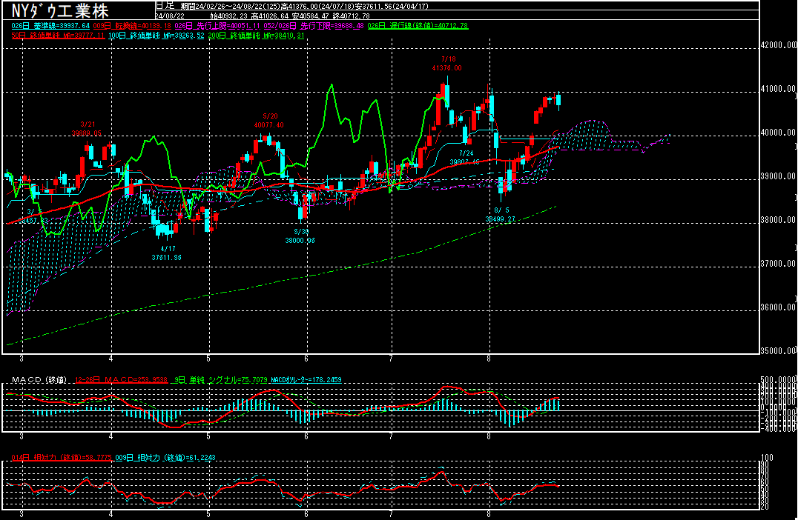798x520 pixels.
Task: Click the MACDオシレーター=178.2459 label
Action: 306,380
